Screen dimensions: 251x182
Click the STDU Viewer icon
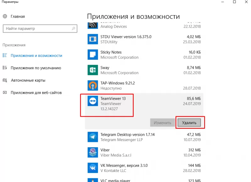click(93, 39)
